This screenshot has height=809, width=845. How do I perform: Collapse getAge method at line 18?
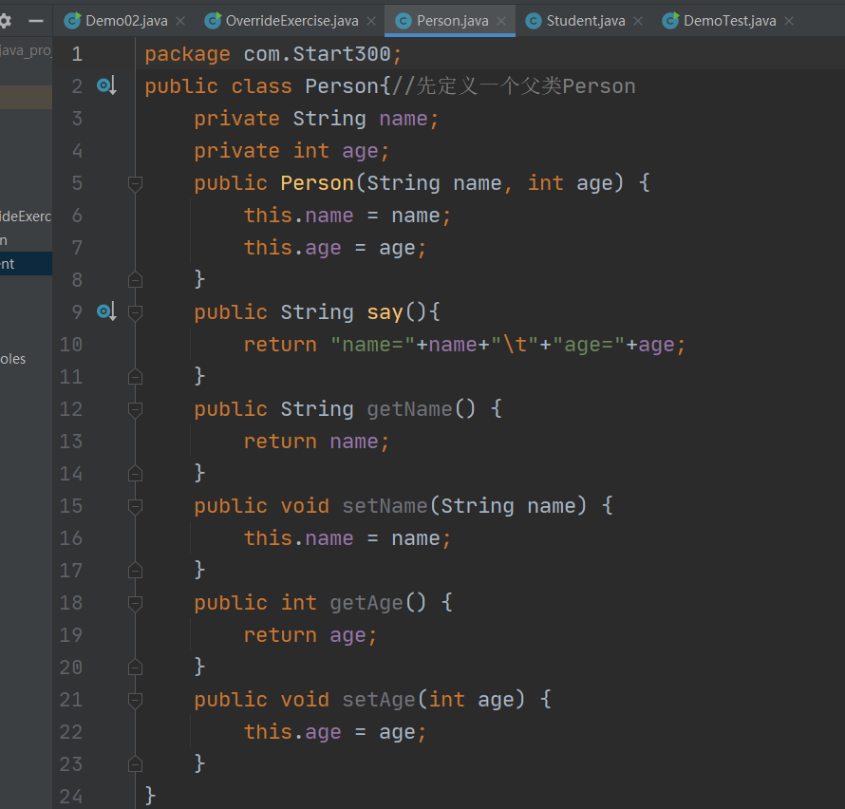[135, 604]
